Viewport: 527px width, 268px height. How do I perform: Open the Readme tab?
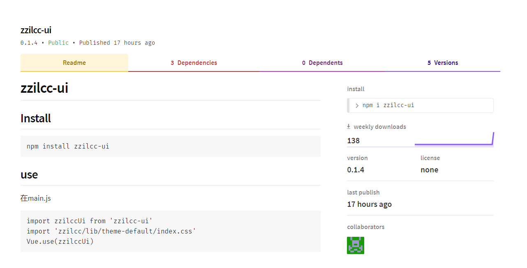point(74,63)
